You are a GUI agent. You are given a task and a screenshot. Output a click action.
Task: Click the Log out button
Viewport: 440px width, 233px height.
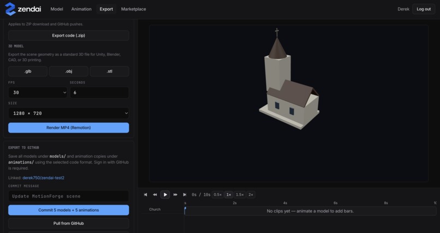[424, 9]
